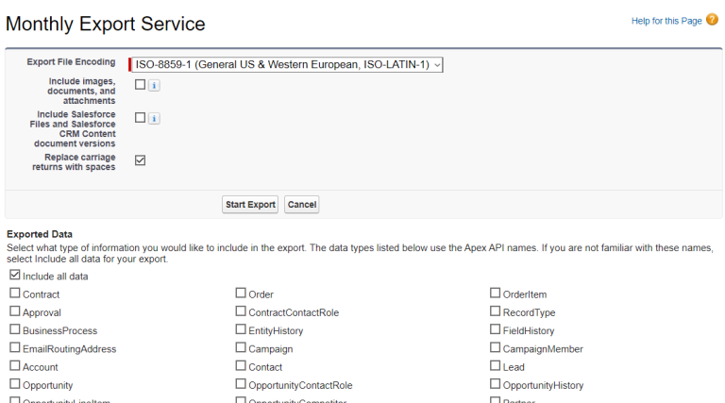Click the Help question mark icon
The width and height of the screenshot is (725, 403).
click(x=712, y=20)
